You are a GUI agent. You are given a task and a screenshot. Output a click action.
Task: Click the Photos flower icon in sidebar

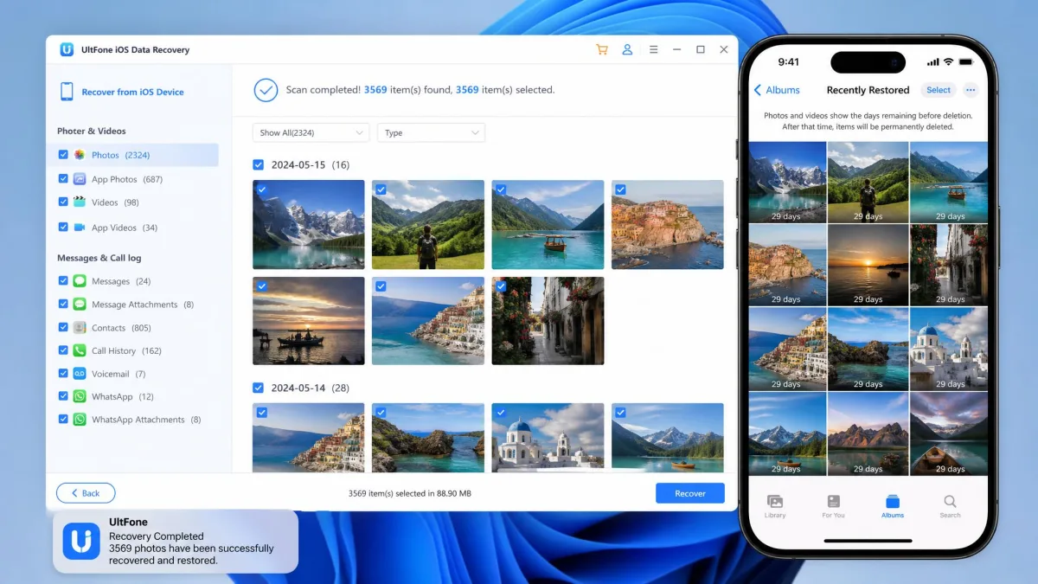(80, 155)
